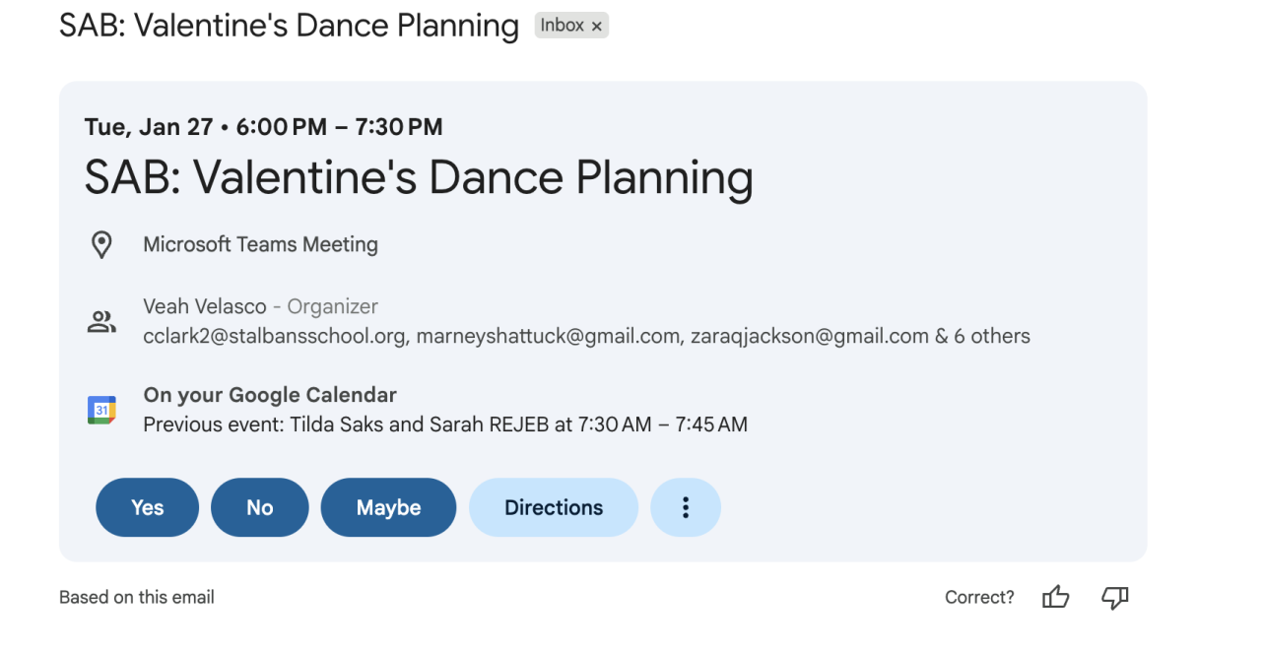Remove the Inbox label with the x
This screenshot has width=1261, height=652.
coord(597,27)
